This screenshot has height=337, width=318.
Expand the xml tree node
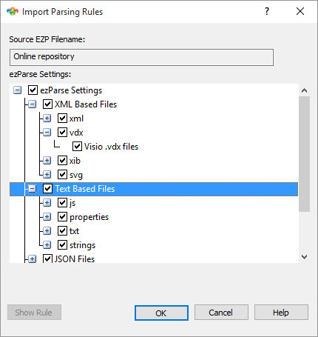[47, 119]
